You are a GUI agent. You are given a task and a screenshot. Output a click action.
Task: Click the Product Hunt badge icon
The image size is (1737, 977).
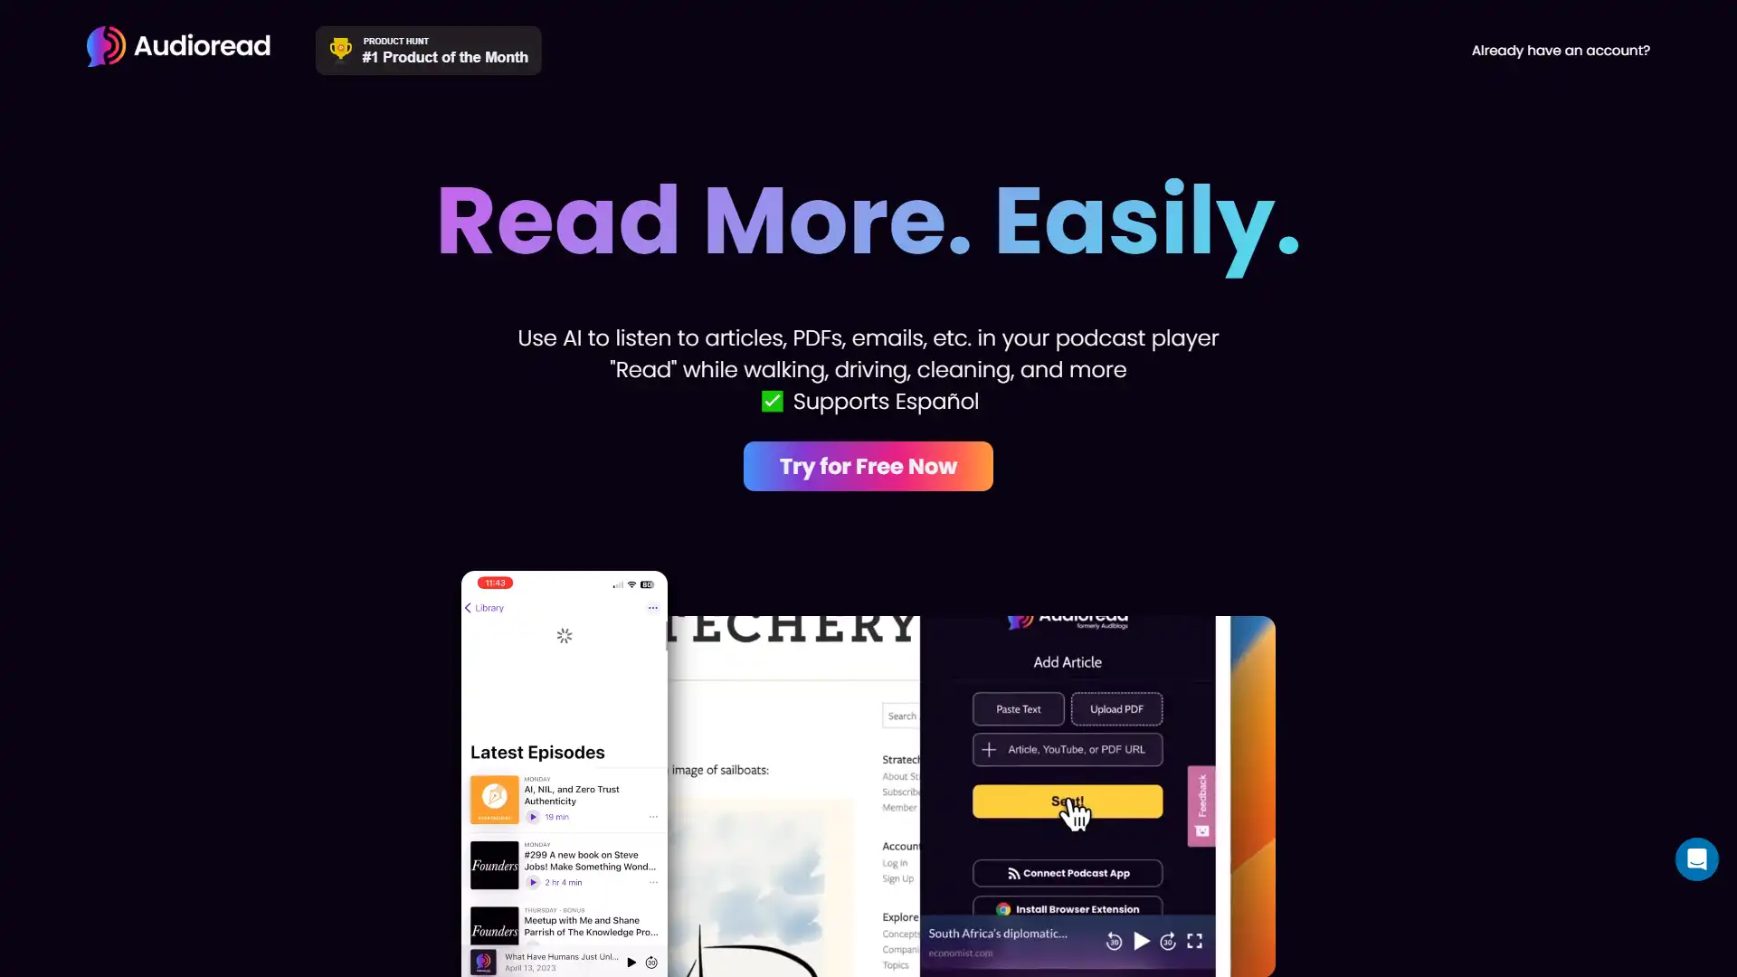pyautogui.click(x=340, y=50)
